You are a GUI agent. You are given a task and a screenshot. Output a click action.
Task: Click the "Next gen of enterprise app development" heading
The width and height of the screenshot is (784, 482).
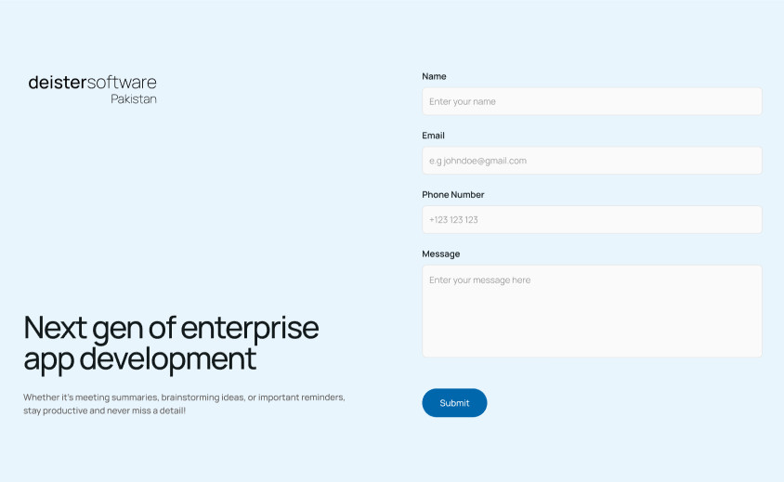pyautogui.click(x=171, y=344)
